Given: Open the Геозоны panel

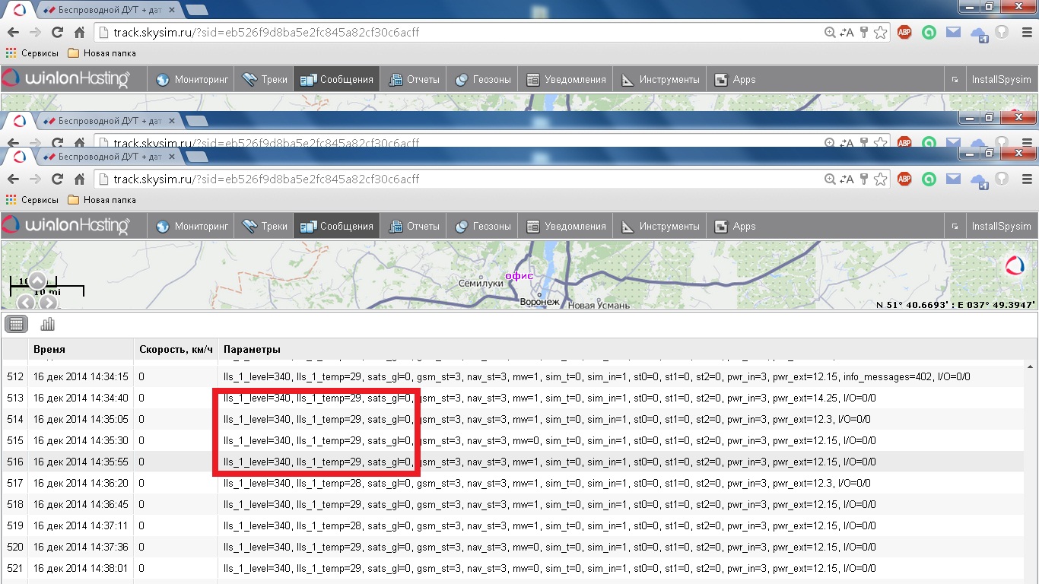Looking at the screenshot, I should click(483, 226).
